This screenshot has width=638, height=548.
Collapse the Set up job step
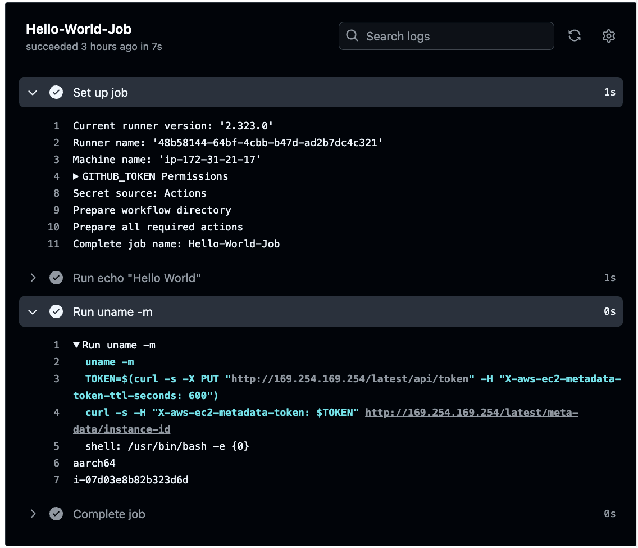33,93
